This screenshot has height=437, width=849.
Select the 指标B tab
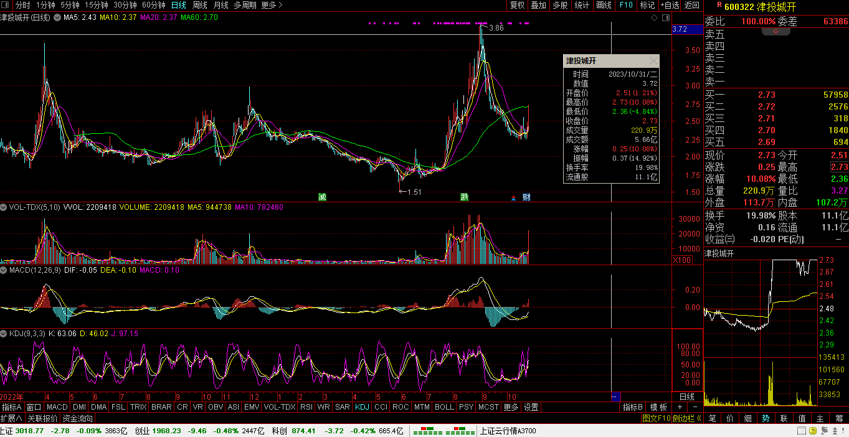coord(633,407)
